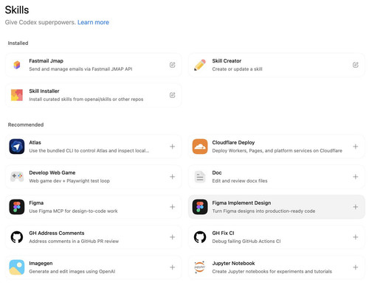Edit the Skill Creator skill
This screenshot has width=369, height=285.
click(356, 65)
